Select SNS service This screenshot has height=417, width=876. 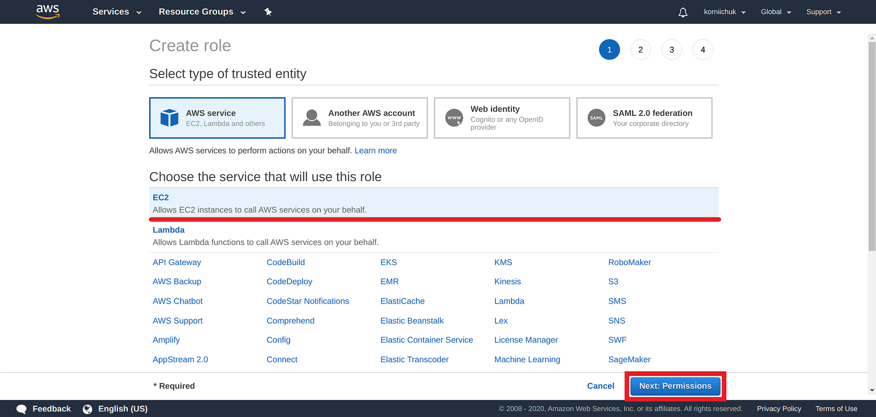[x=616, y=321]
